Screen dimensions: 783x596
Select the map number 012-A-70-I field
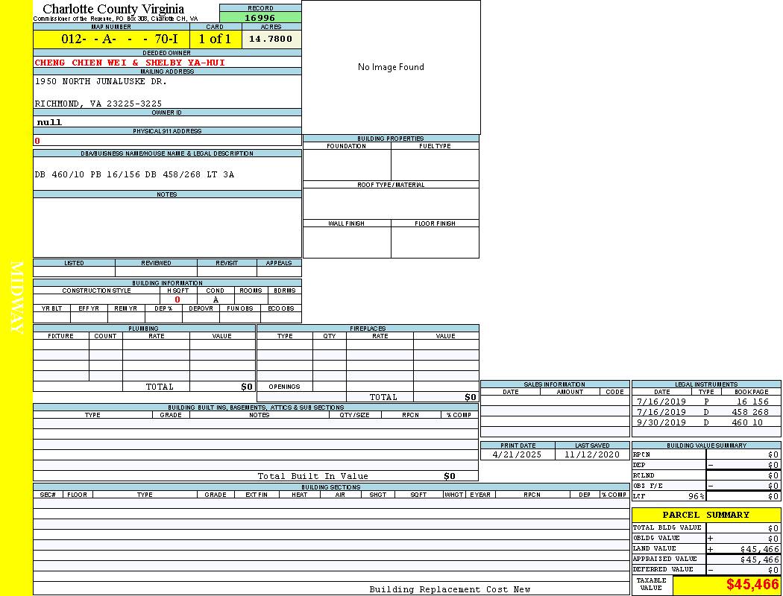tap(111, 39)
